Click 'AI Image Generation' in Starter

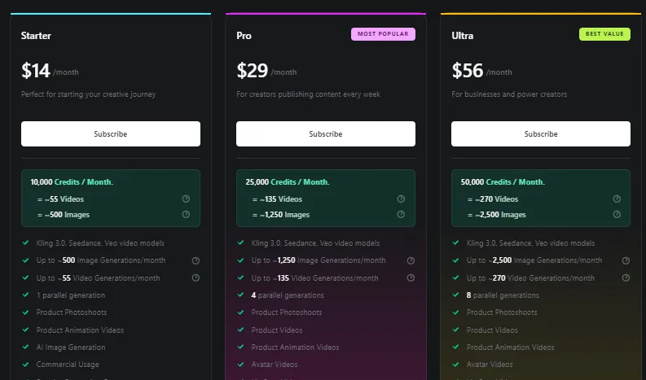tap(71, 347)
